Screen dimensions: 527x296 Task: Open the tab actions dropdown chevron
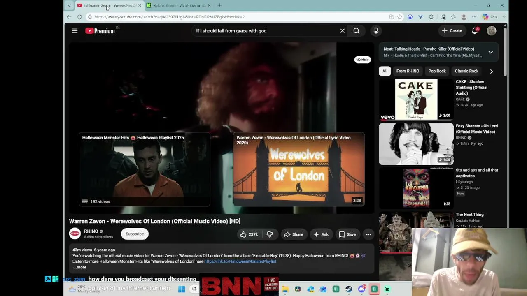point(69,5)
